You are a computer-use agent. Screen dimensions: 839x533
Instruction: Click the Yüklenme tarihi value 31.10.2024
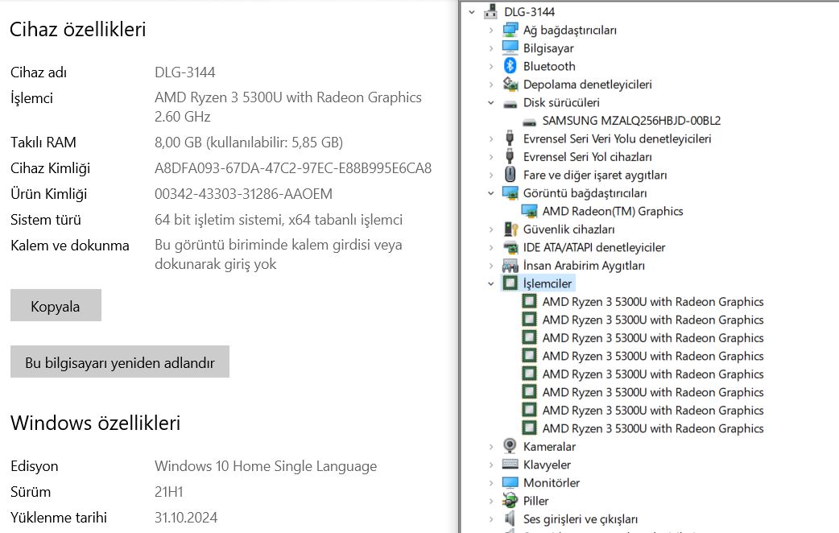point(186,518)
